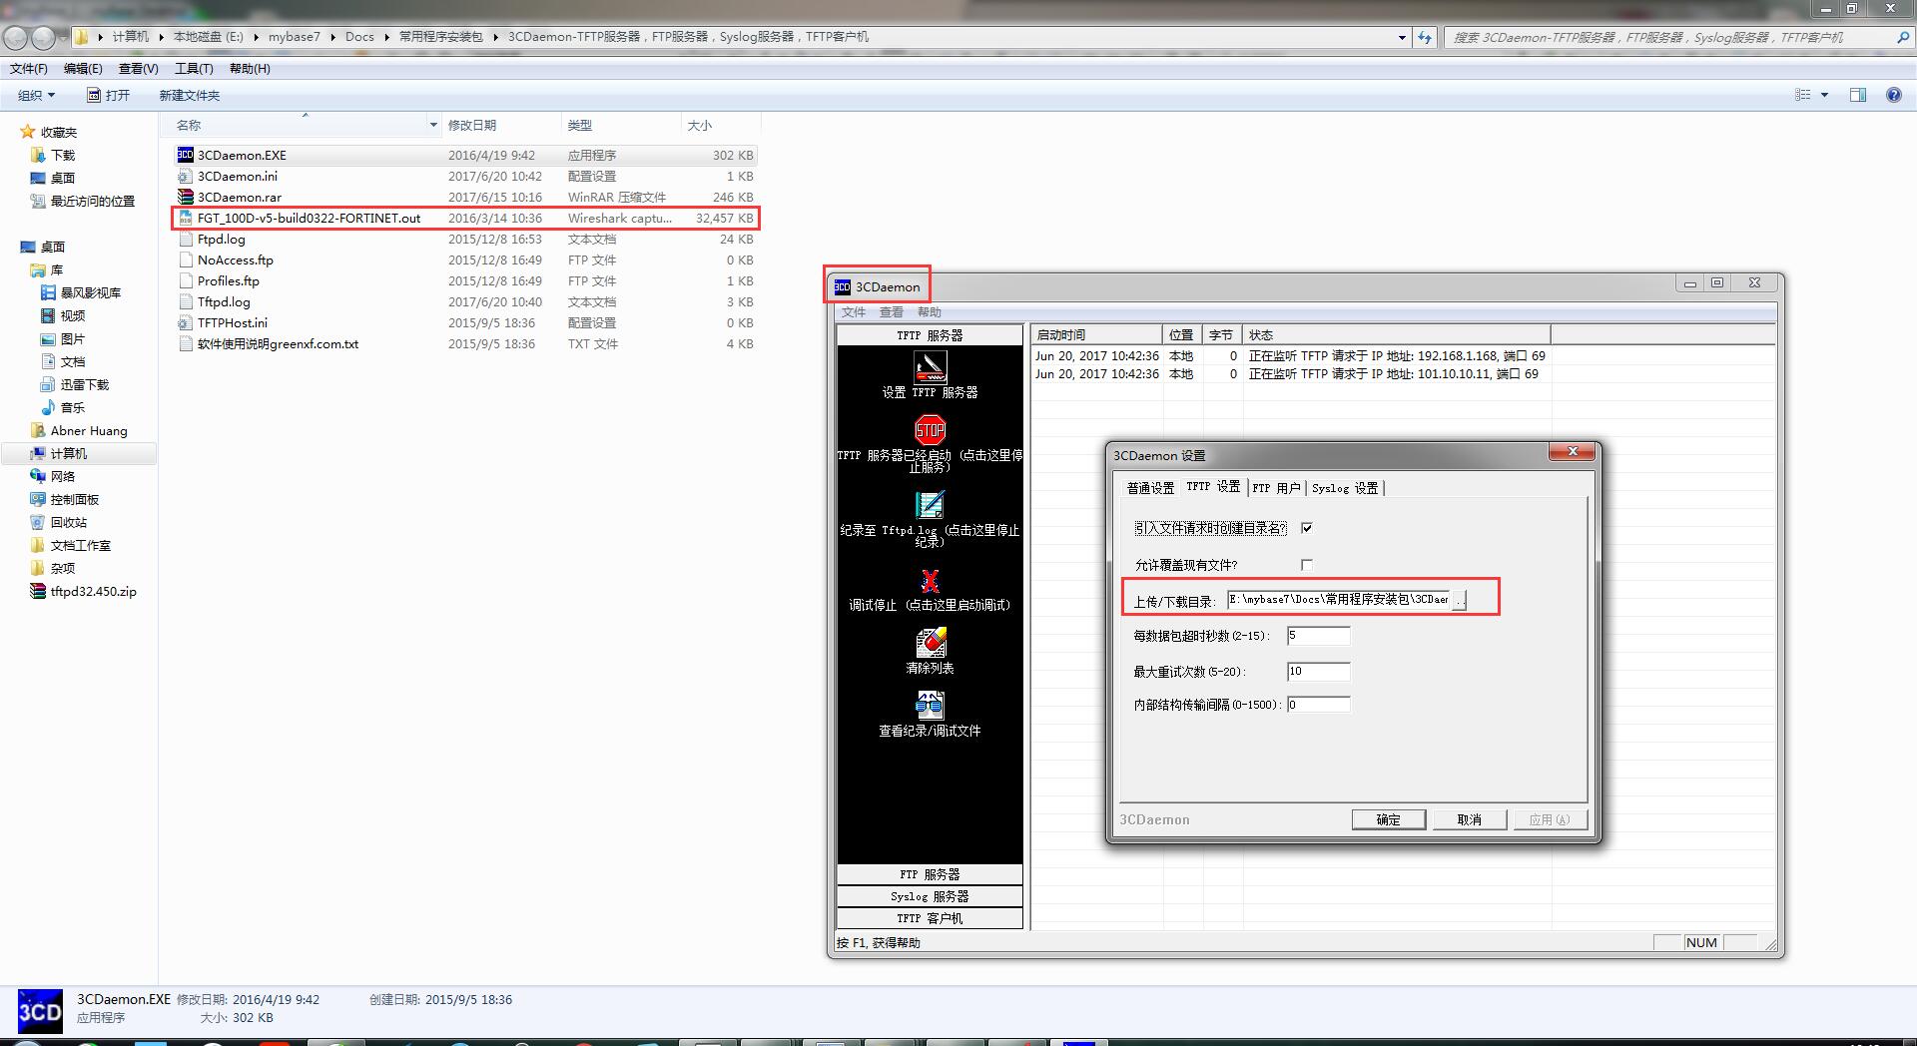Viewport: 1917px width, 1046px height.
Task: Select the TFTPHost.ini file icon
Action: click(x=185, y=322)
